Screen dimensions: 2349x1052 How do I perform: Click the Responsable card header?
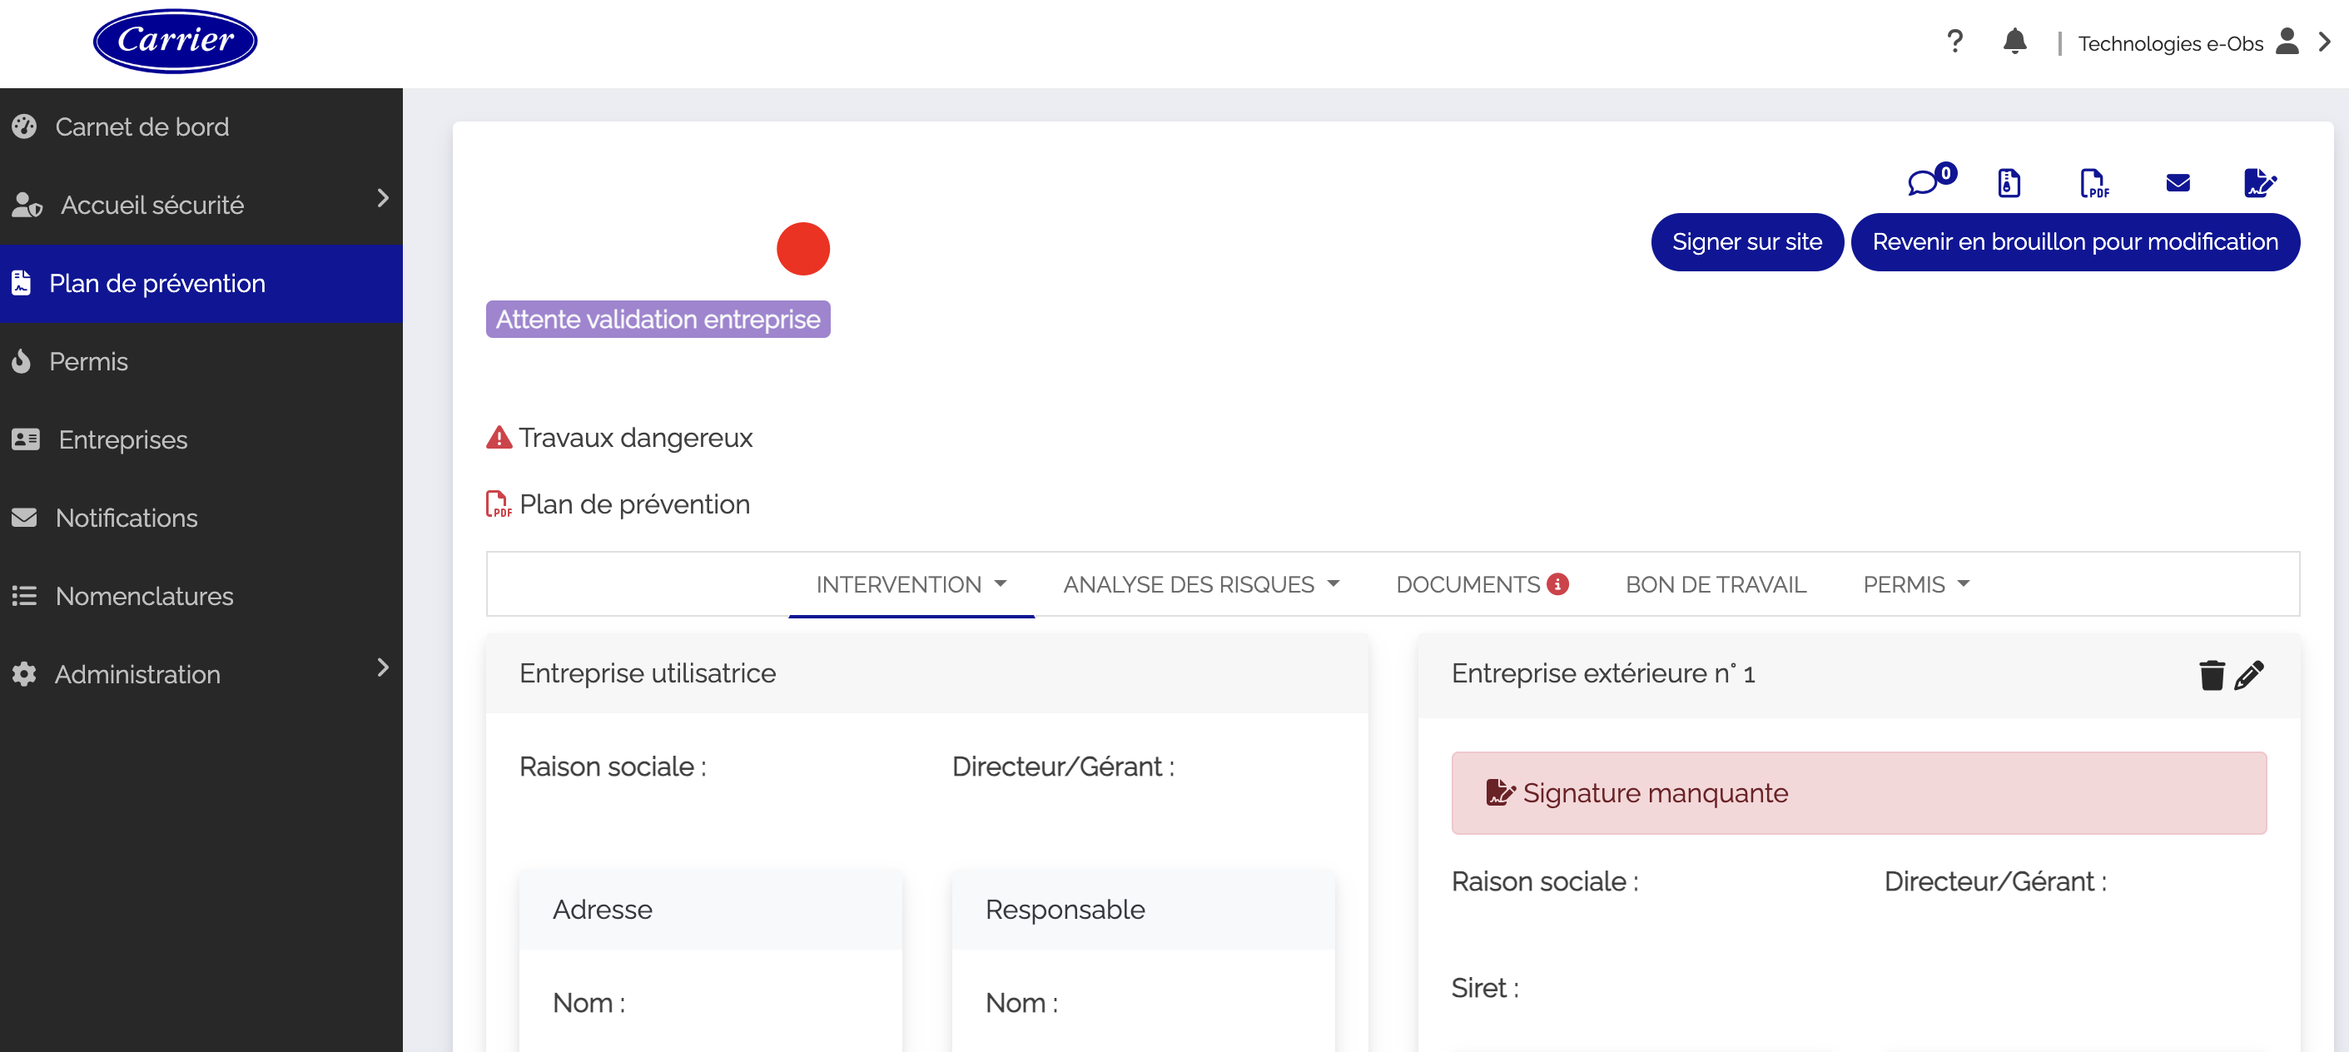tap(1143, 910)
